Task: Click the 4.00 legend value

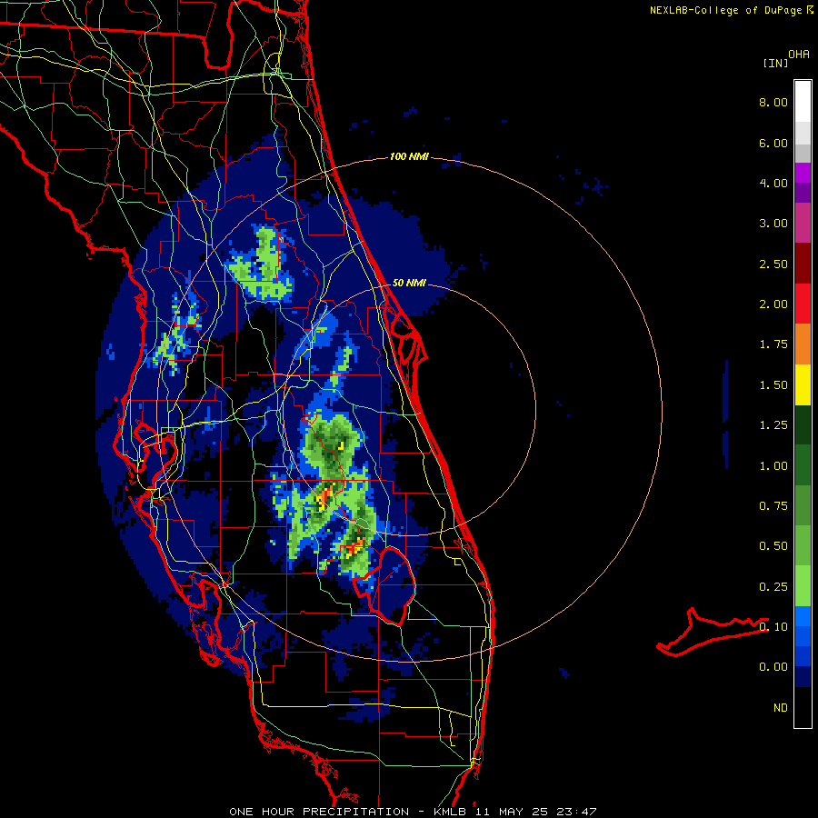Action: point(773,183)
